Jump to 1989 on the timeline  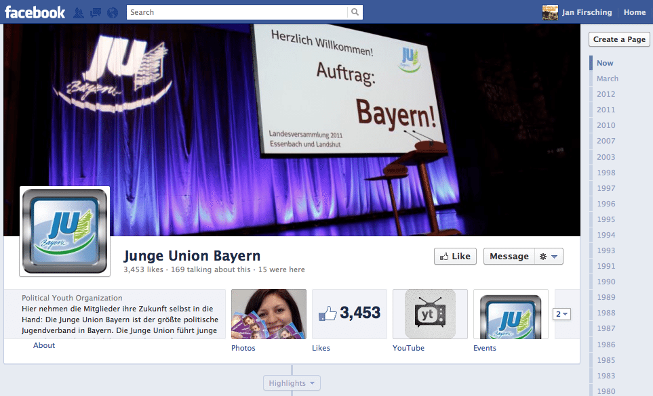point(606,297)
